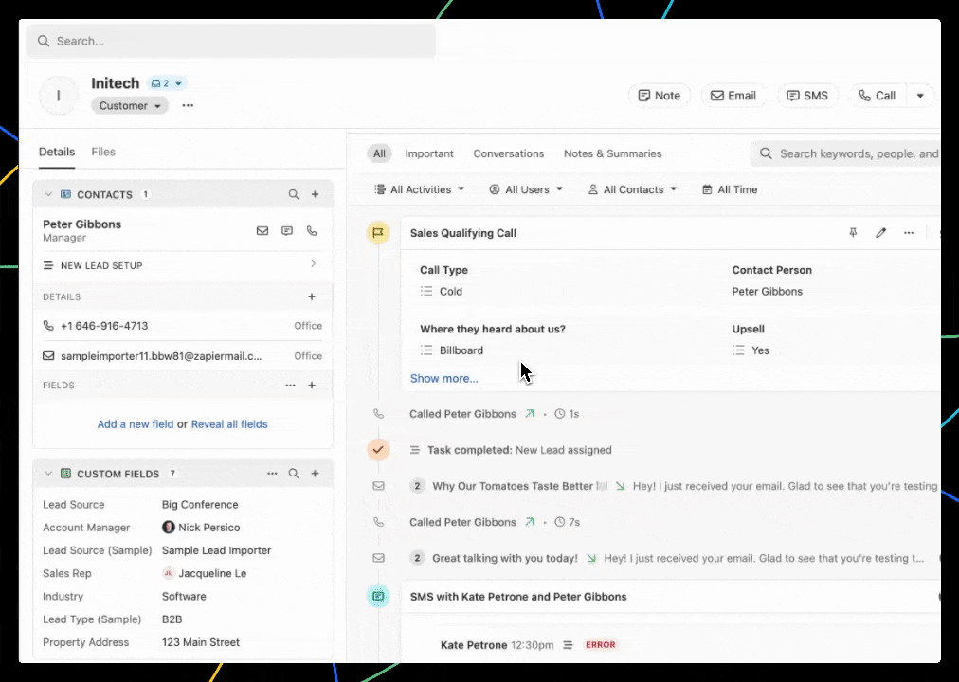Click the Note button
Image resolution: width=959 pixels, height=682 pixels.
[x=660, y=96]
